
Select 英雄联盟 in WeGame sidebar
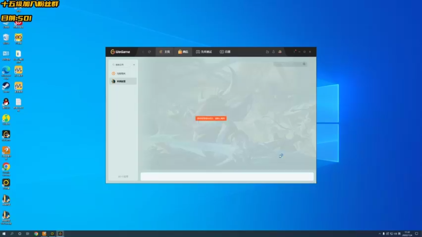click(x=123, y=81)
